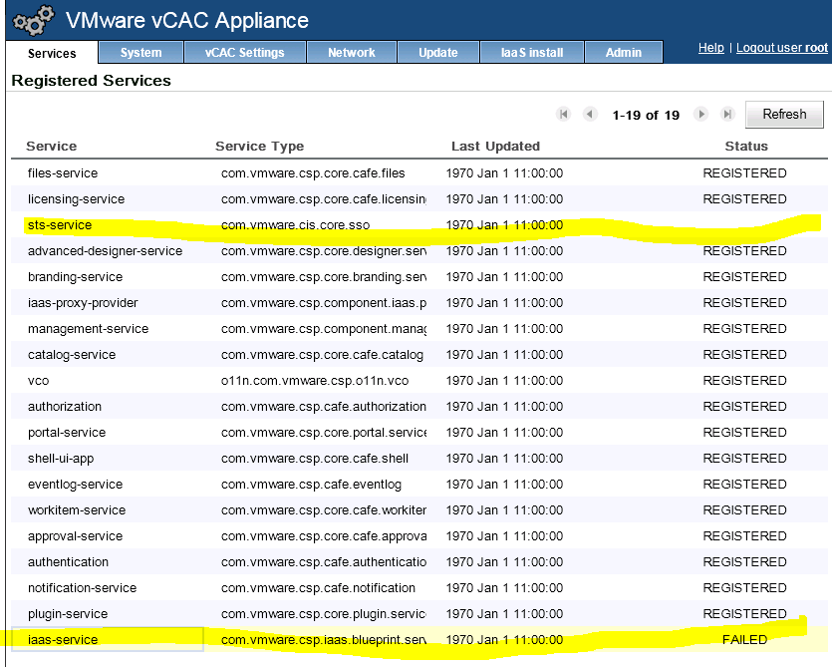The width and height of the screenshot is (832, 667).
Task: Click REGISTERED status of plugin-service
Action: [x=745, y=614]
